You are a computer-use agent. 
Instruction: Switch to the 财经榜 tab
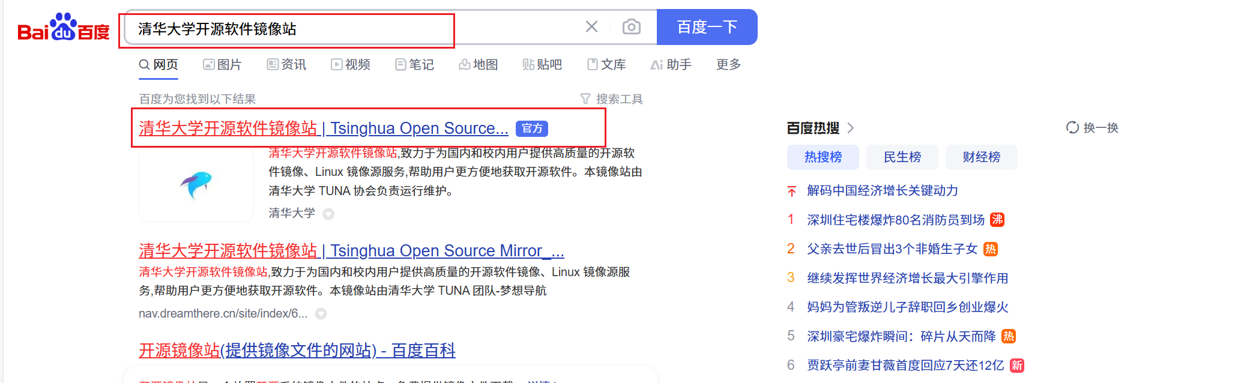(x=982, y=157)
